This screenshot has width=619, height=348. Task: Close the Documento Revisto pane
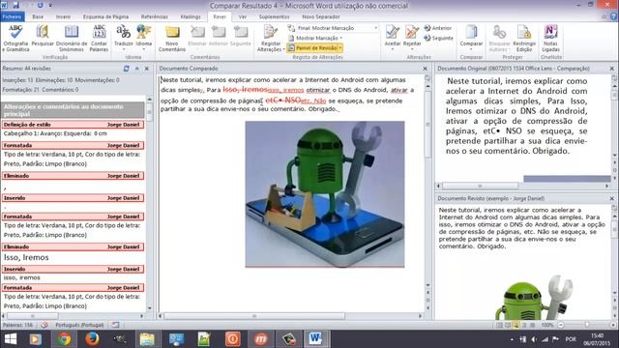(611, 198)
